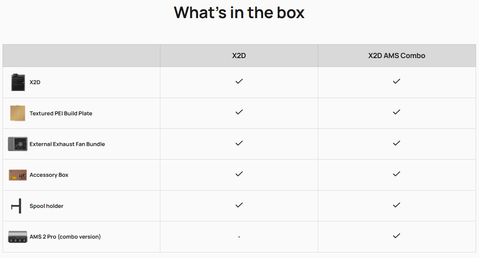Click the dash in AMS 2 Pro row
The height and width of the screenshot is (258, 479).
coord(239,237)
